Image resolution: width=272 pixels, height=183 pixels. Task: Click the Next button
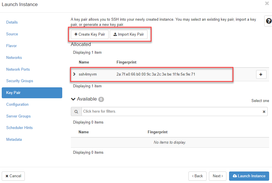218,176
